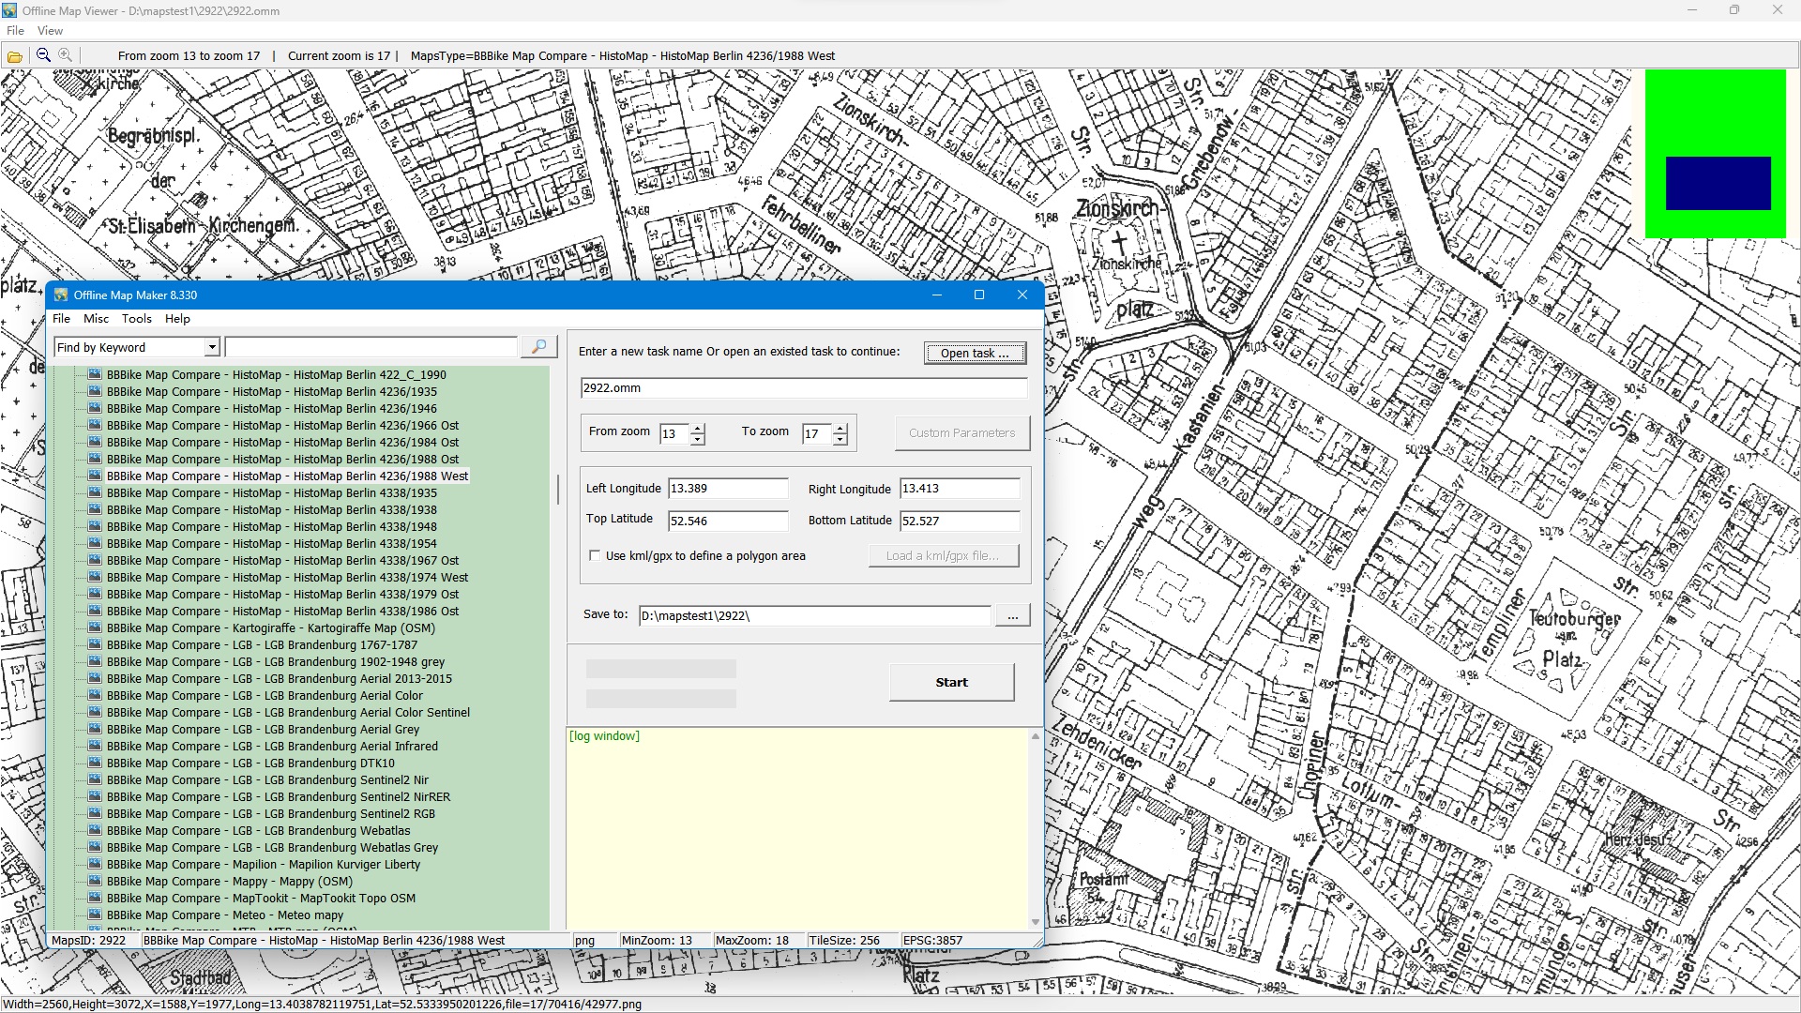The height and width of the screenshot is (1013, 1801).
Task: Select 'HistoMap Berlin 4338/1974 West' in list
Action: [x=287, y=577]
